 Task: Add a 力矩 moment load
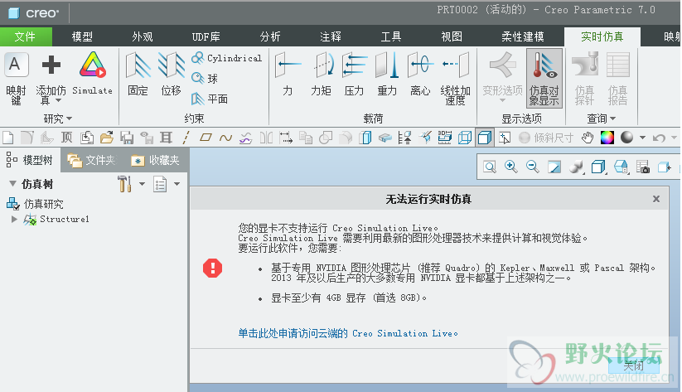click(321, 74)
